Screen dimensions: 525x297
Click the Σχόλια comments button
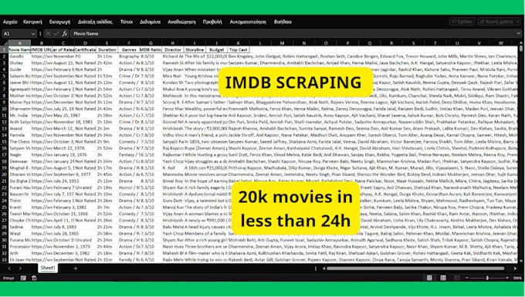pos(462,22)
